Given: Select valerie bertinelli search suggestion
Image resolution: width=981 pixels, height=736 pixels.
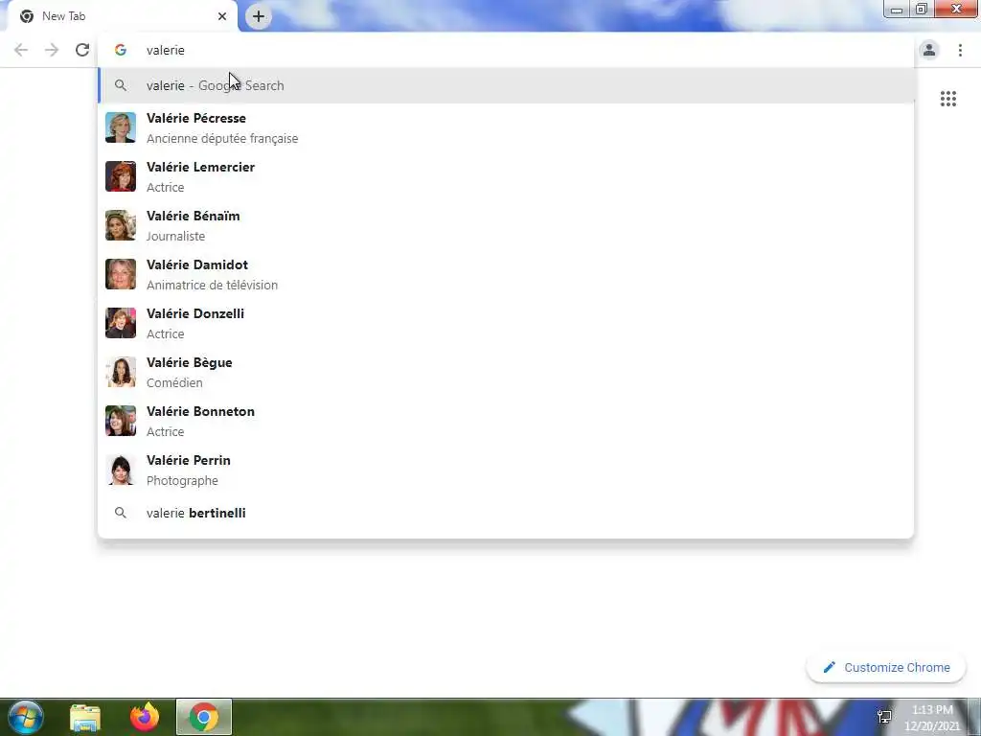Looking at the screenshot, I should click(507, 513).
